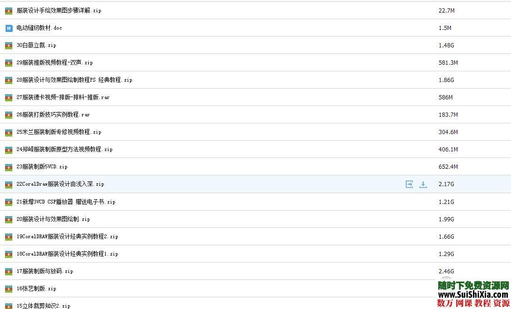511x309 pixels.
Task: Open 19CorelDRAW服装设计经典实例教程2.zip
Action: pyautogui.click(x=67, y=237)
